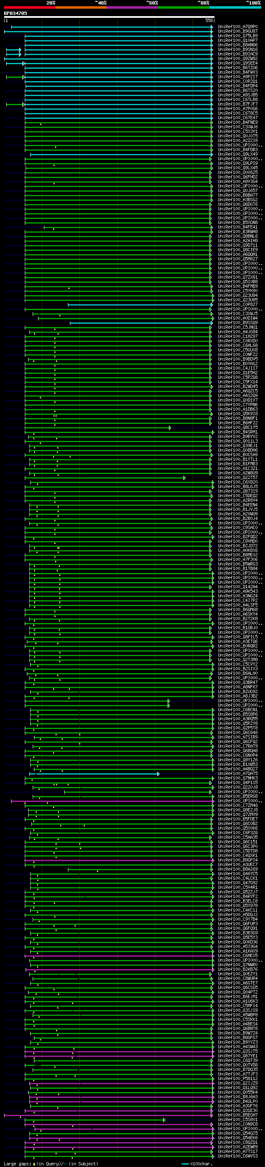
Task: Select the UniRef100_B8BA77 label
Action: click(x=237, y=195)
